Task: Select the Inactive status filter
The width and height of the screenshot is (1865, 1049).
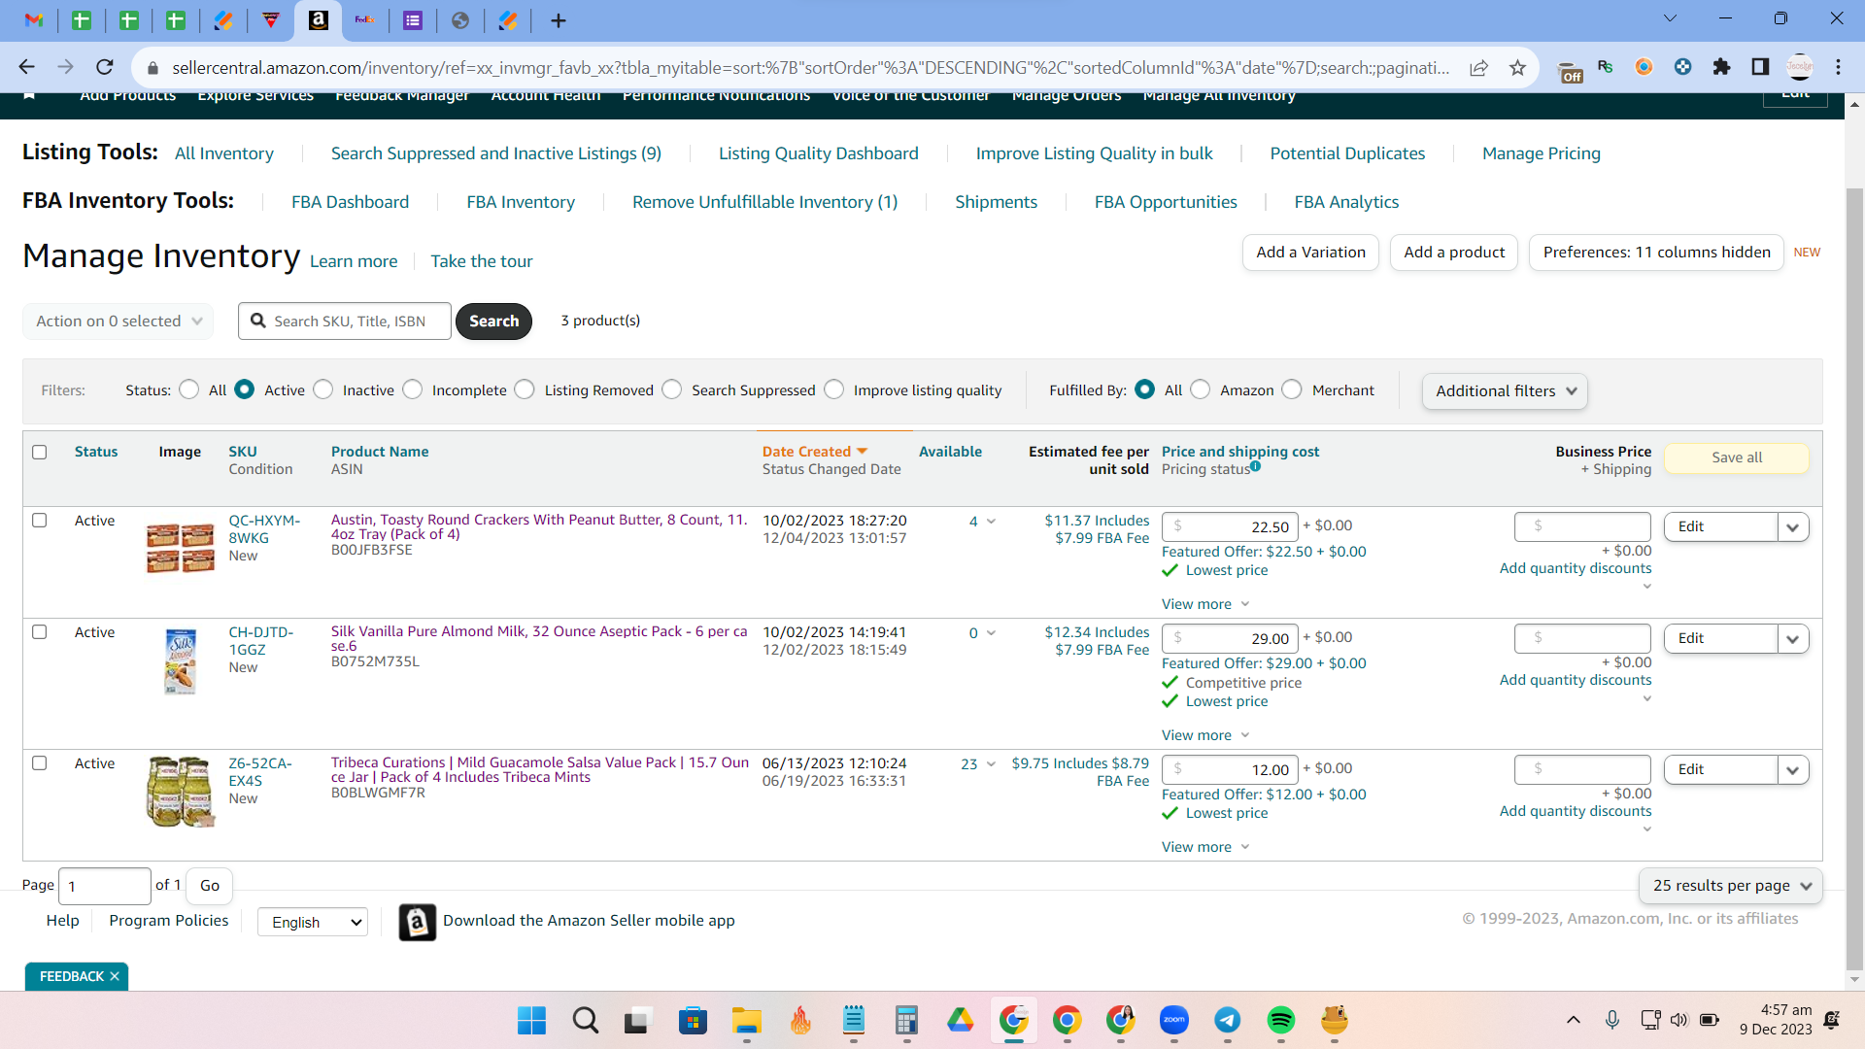Action: [x=323, y=389]
